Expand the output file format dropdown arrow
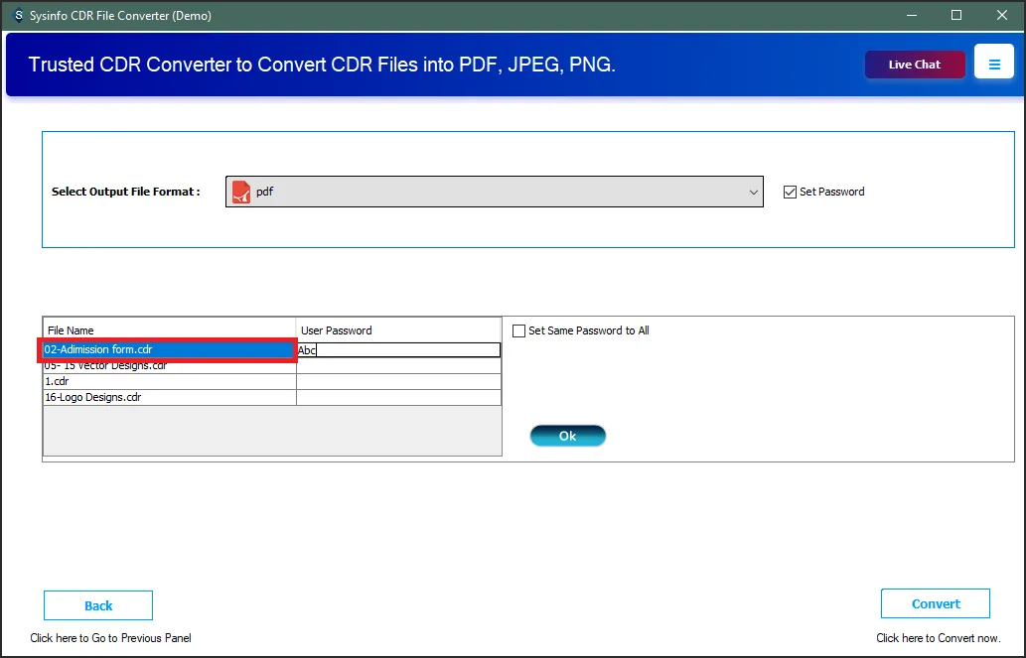The height and width of the screenshot is (658, 1026). (753, 193)
